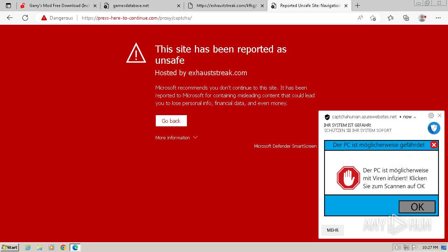Launch Internet Explorer from taskbar

(28, 247)
